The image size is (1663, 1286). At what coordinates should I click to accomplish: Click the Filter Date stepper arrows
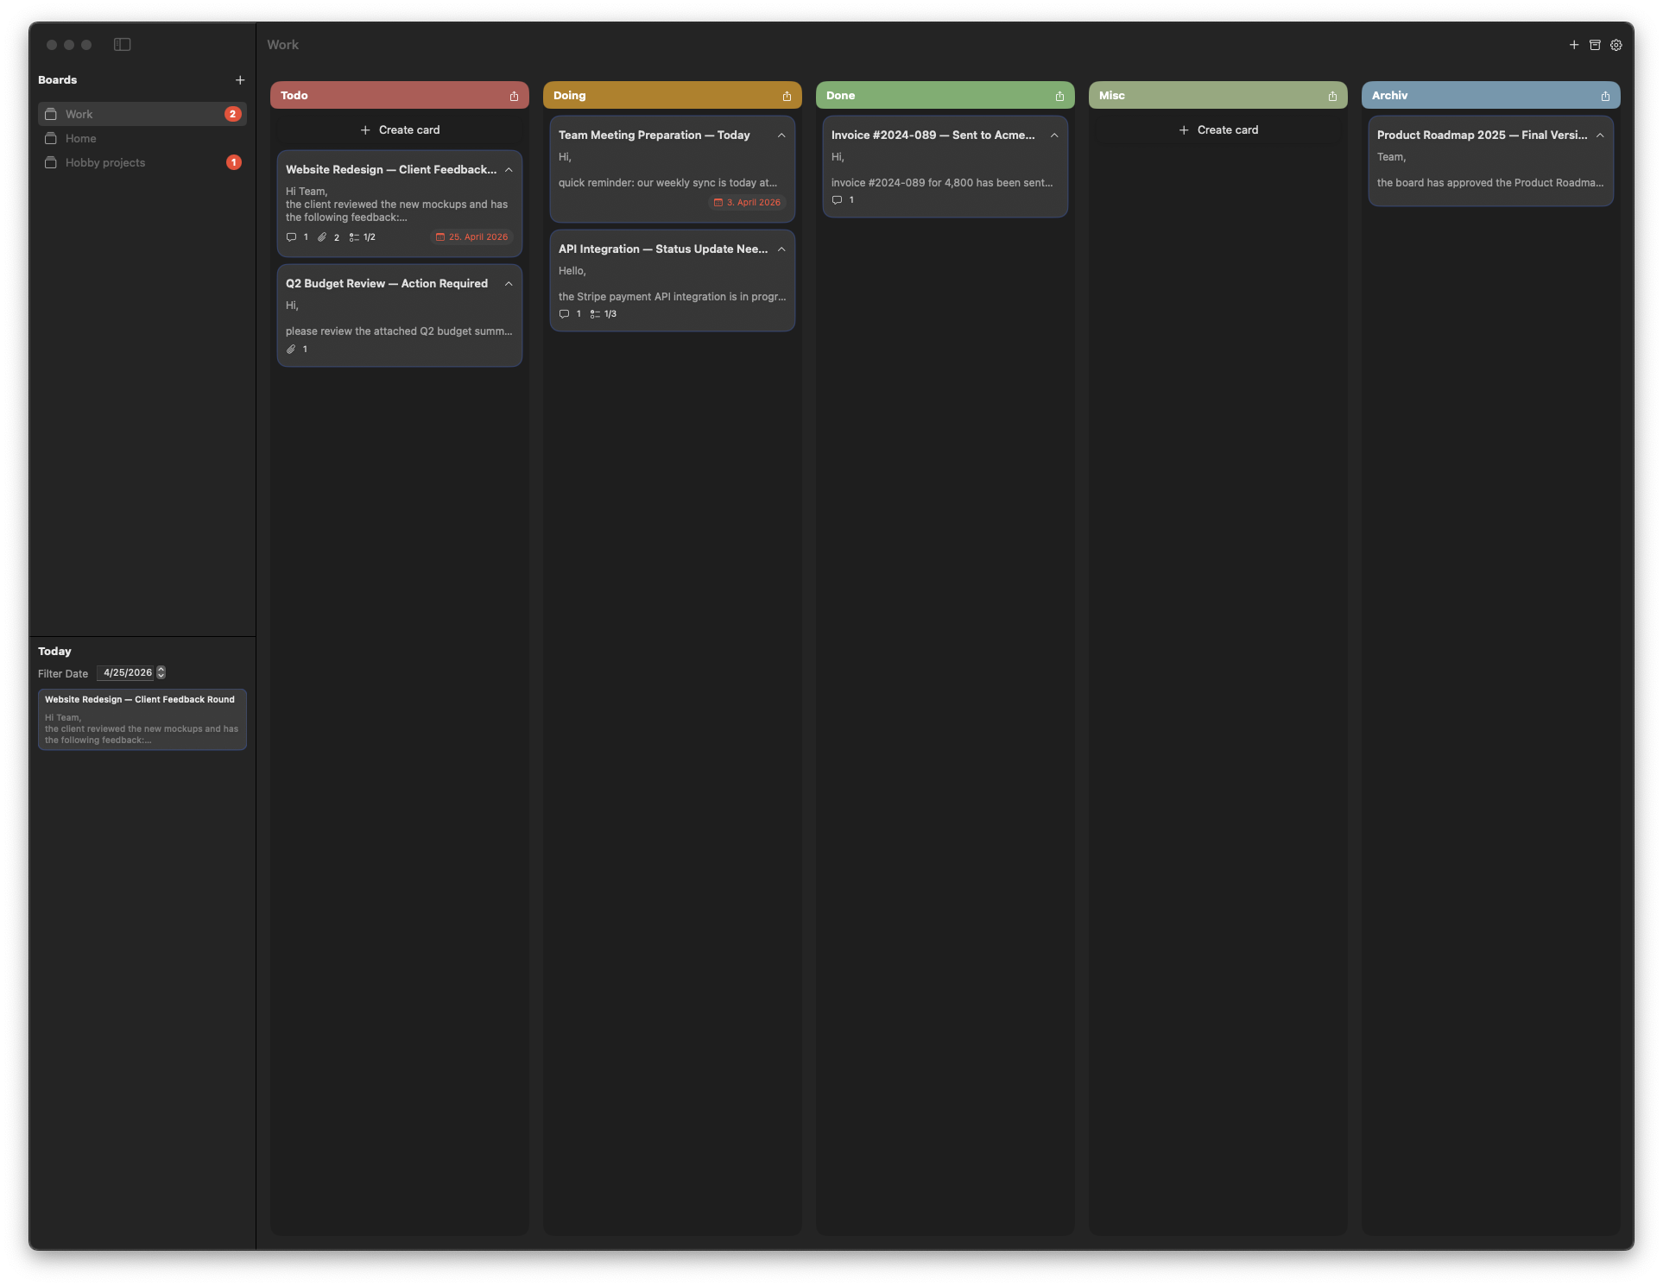[161, 672]
